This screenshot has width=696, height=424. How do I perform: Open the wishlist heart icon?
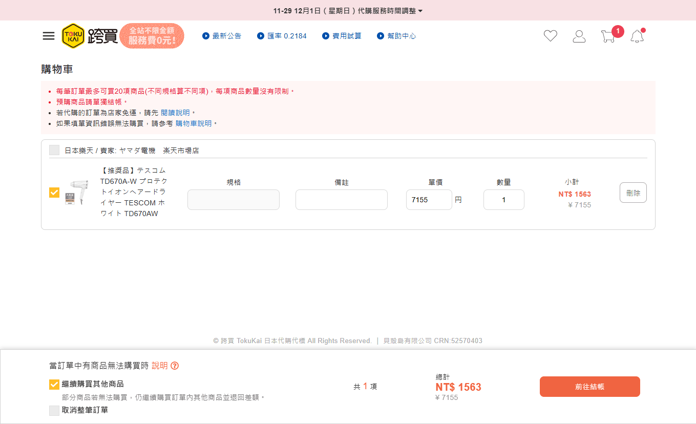551,36
